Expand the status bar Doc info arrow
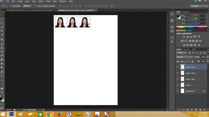The image size is (209, 117). (x=43, y=110)
